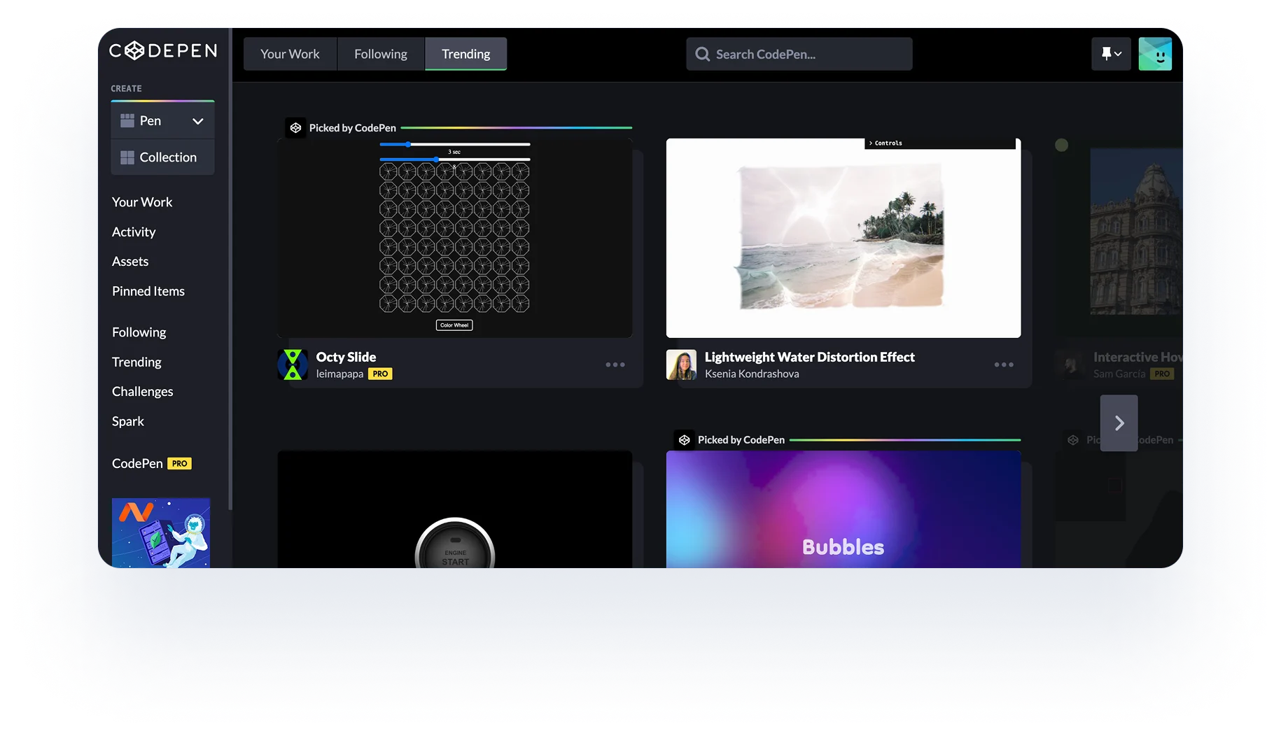Open Challenges in the sidebar

pyautogui.click(x=143, y=391)
